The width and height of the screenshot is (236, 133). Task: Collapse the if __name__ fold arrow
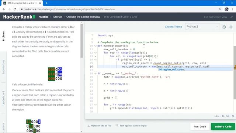click(96, 74)
